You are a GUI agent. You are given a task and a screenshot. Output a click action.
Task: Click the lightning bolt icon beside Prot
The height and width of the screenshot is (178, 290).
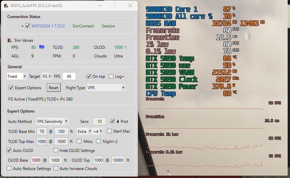[118, 121]
